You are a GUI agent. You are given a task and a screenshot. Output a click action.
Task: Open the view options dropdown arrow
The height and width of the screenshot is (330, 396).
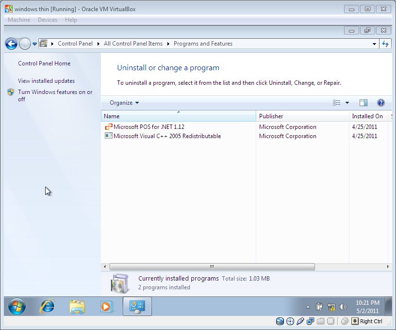pyautogui.click(x=347, y=103)
